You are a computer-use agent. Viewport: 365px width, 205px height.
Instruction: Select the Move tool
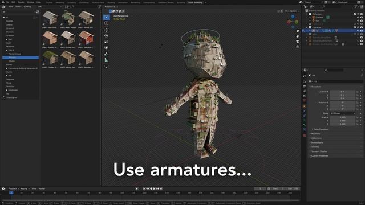pos(107,30)
